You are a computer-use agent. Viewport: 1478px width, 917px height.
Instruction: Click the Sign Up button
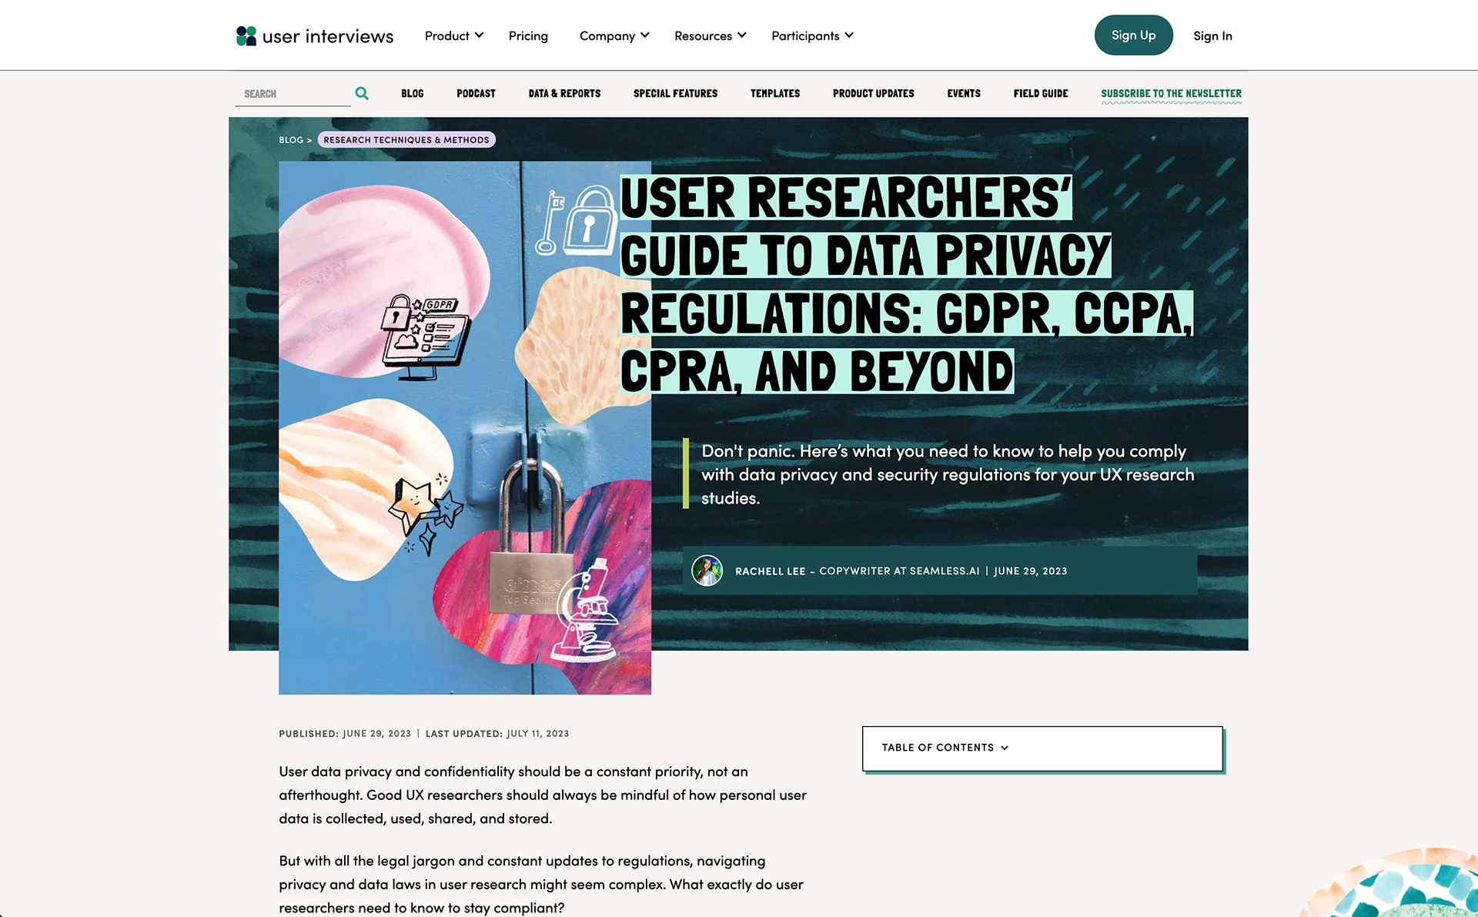(1133, 35)
